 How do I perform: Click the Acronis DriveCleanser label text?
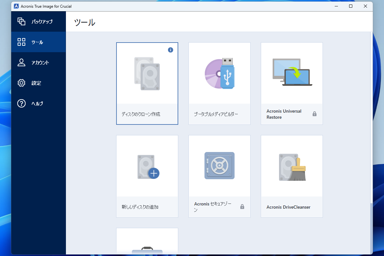[x=288, y=207]
